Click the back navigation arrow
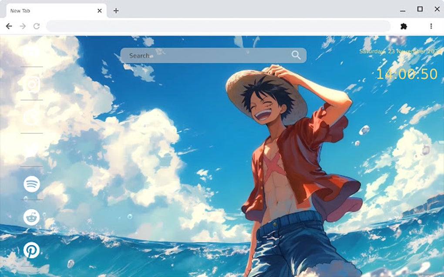The height and width of the screenshot is (277, 444). click(x=10, y=26)
